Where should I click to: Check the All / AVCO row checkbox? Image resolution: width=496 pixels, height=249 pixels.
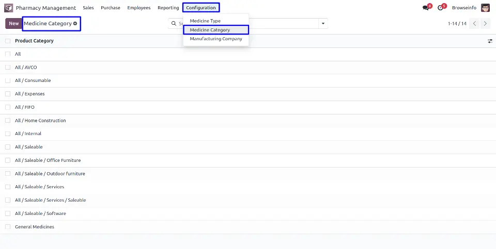[x=8, y=68]
